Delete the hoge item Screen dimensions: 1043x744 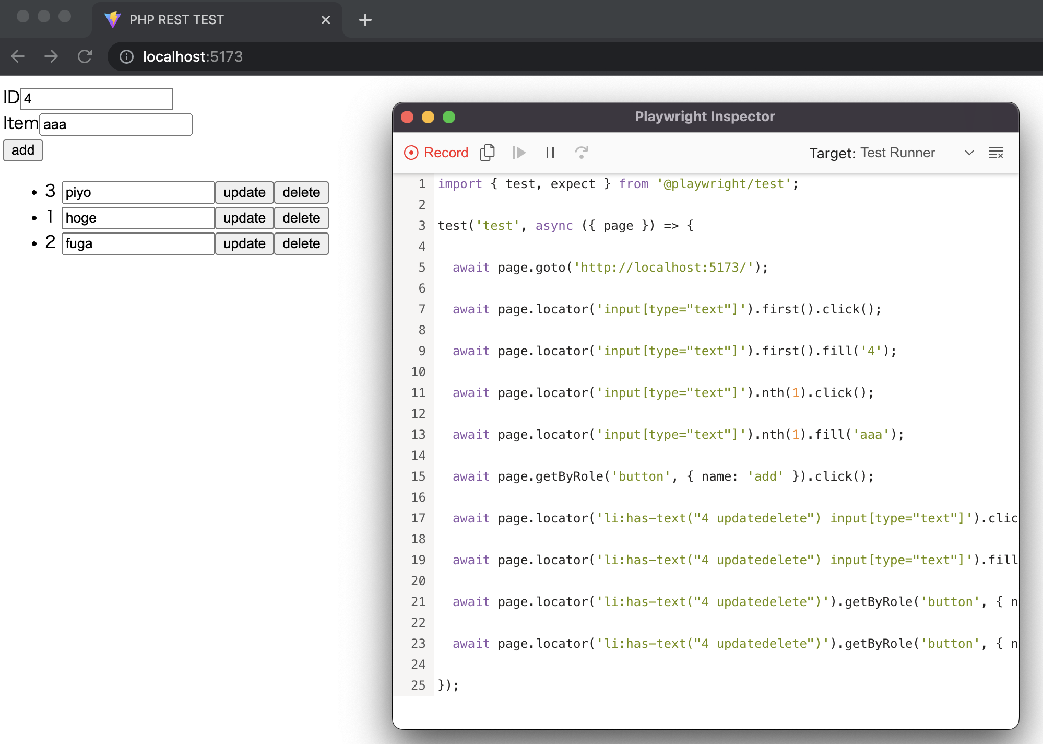(301, 218)
